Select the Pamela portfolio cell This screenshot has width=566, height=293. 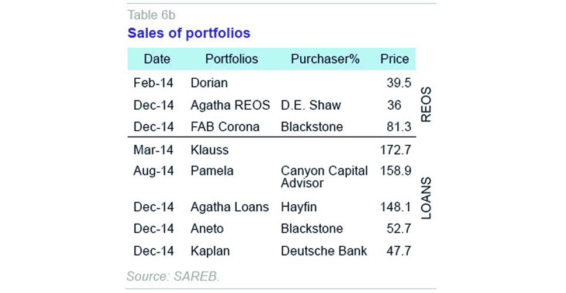click(212, 171)
